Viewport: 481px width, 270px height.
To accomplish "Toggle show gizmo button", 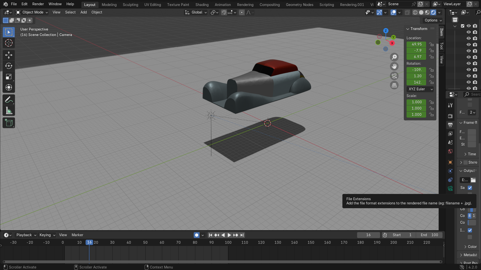I will click(x=379, y=12).
